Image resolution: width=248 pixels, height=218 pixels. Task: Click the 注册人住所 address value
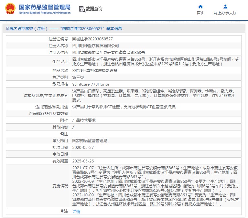[109, 52]
